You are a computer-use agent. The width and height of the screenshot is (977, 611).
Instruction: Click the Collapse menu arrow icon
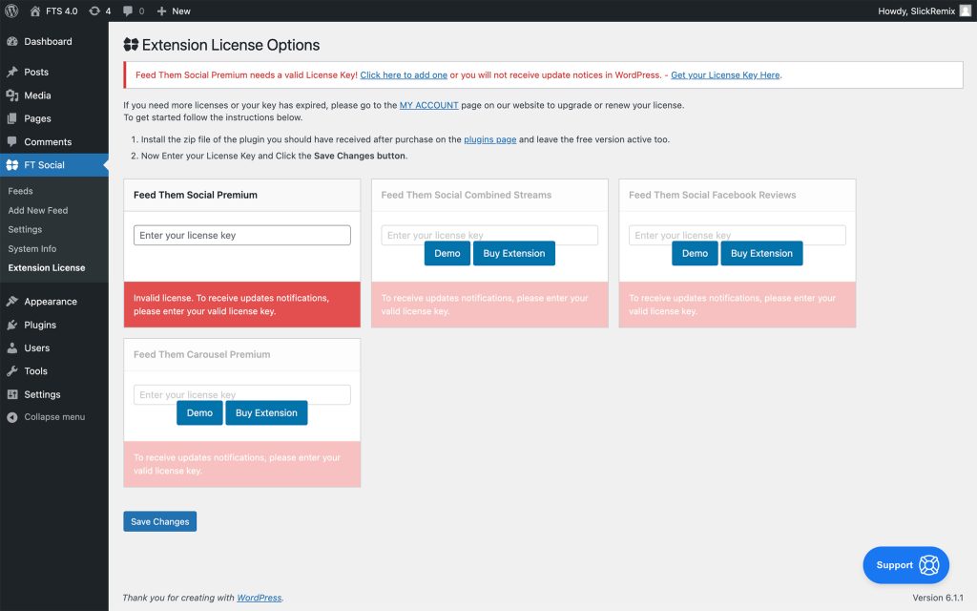[11, 417]
